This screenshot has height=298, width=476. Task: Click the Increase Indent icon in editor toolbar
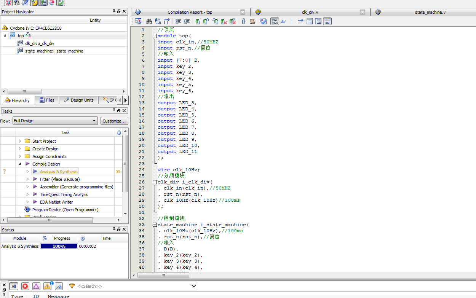[x=177, y=22]
